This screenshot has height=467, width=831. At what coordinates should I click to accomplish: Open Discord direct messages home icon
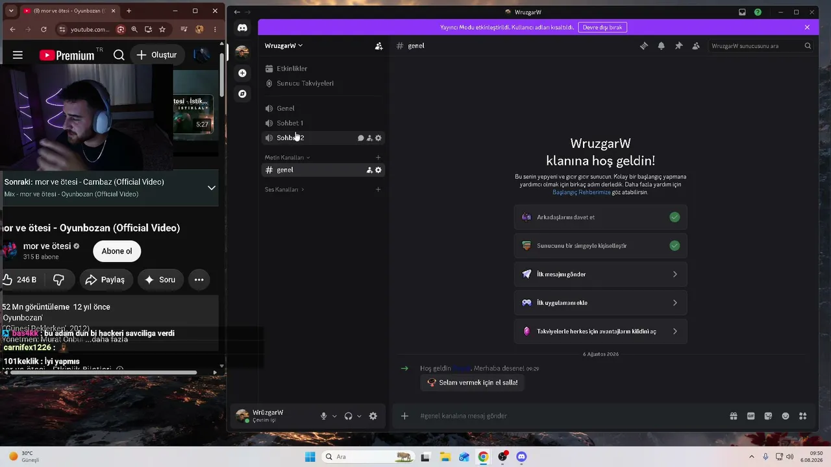tap(242, 28)
